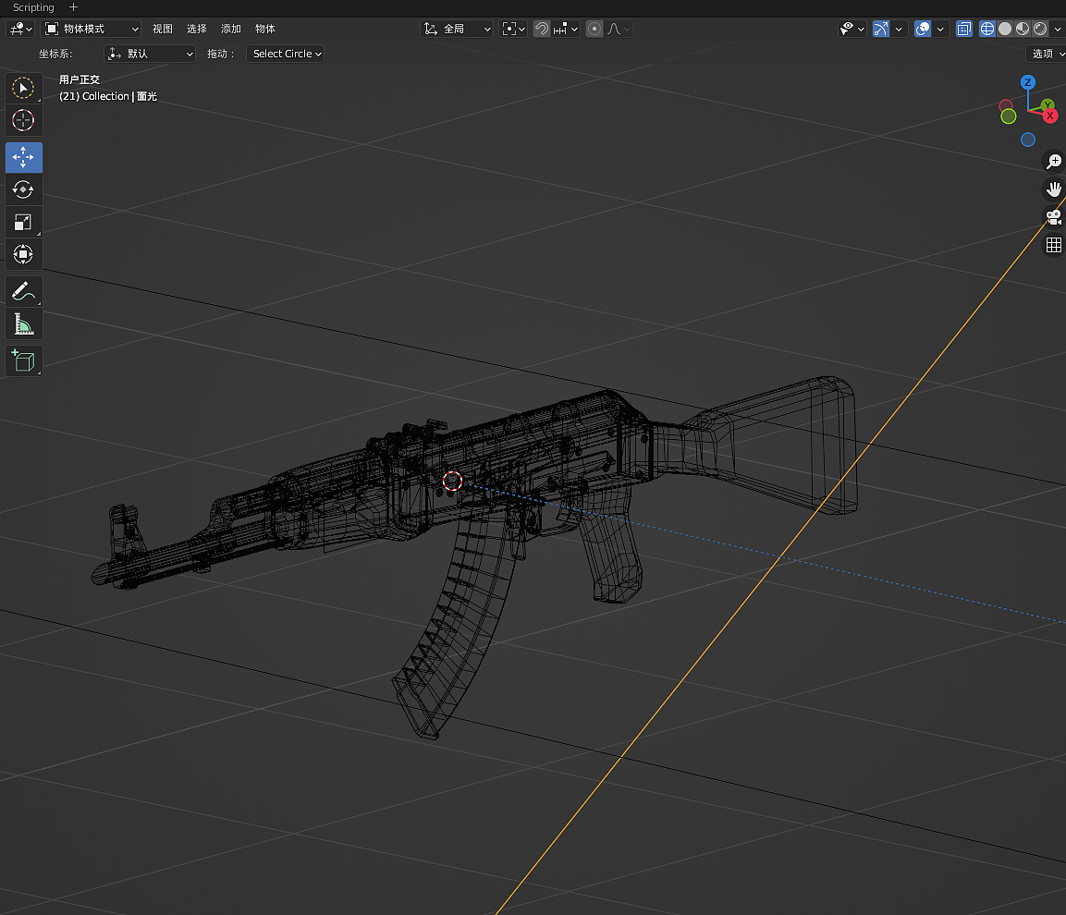Click the Pan view hand icon
This screenshot has height=915, width=1066.
point(1053,189)
